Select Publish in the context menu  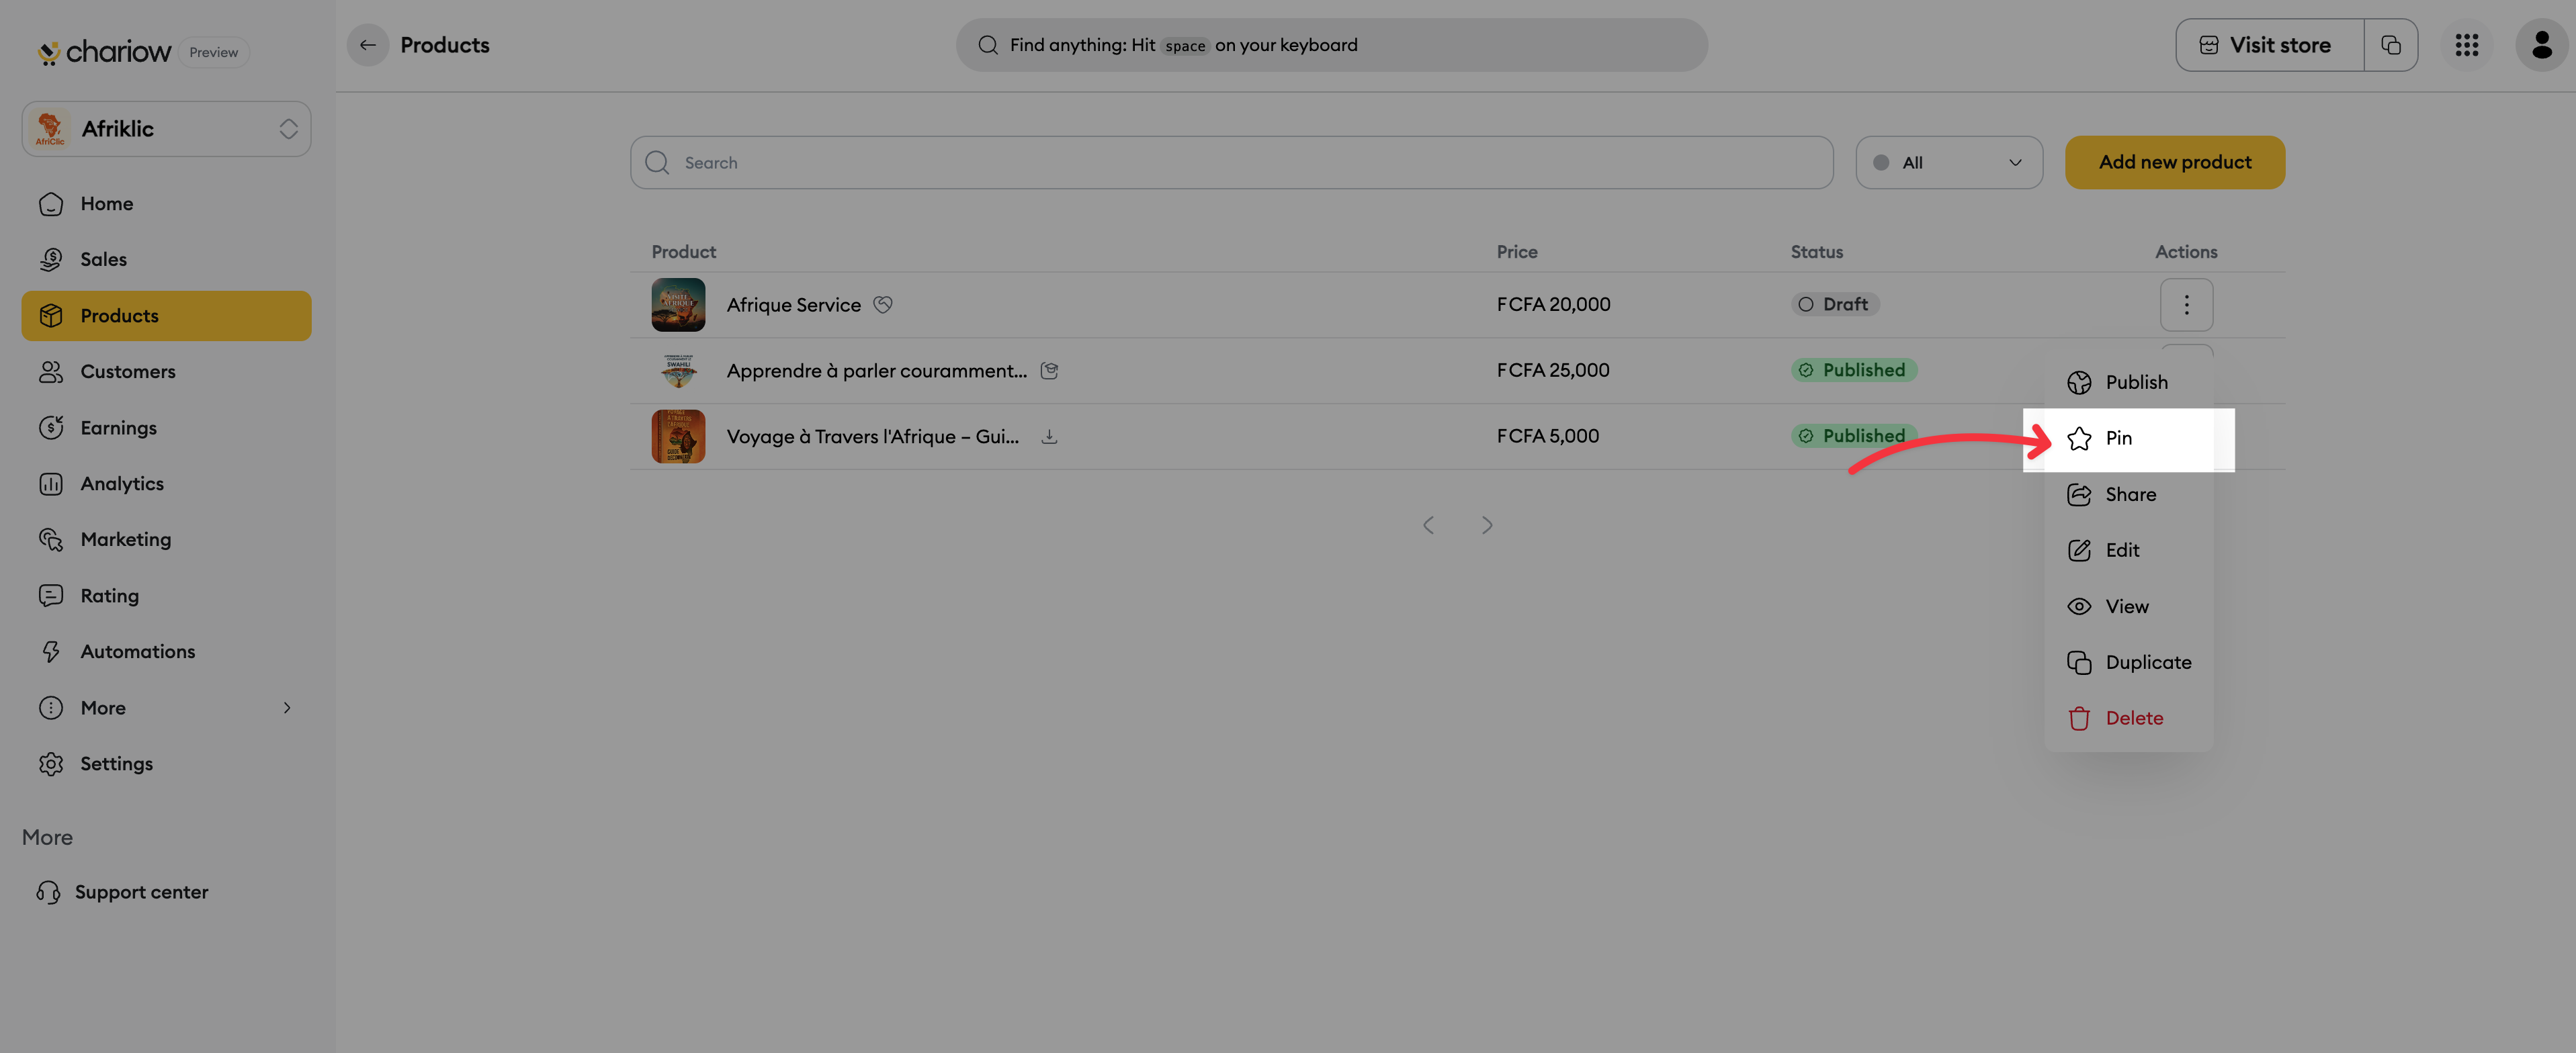coord(2128,383)
